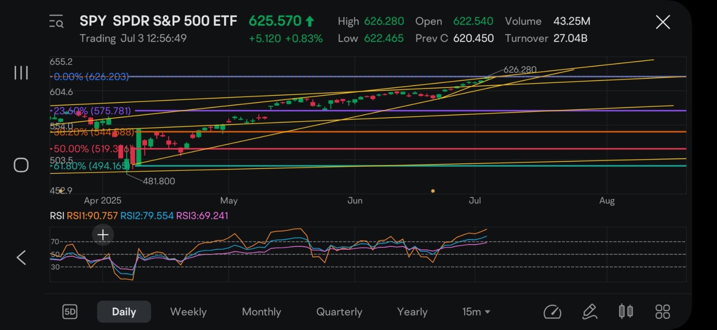The image size is (717, 330).
Task: Open candlestick chart type settings
Action: click(x=626, y=311)
